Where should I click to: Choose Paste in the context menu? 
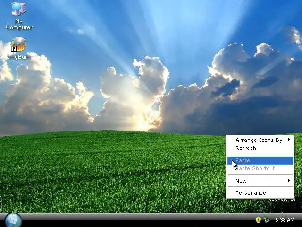point(260,160)
